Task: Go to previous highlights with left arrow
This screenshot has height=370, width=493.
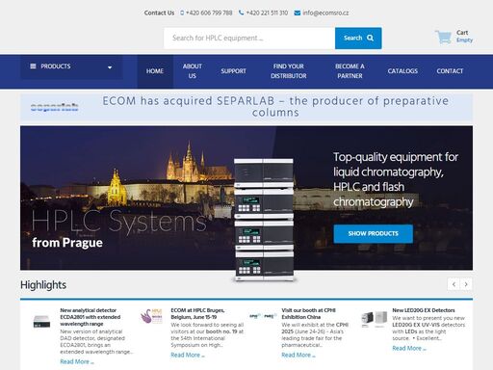Action: click(x=454, y=284)
